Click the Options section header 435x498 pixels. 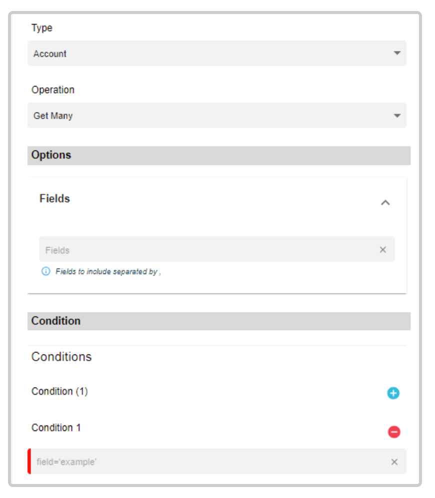(x=219, y=155)
